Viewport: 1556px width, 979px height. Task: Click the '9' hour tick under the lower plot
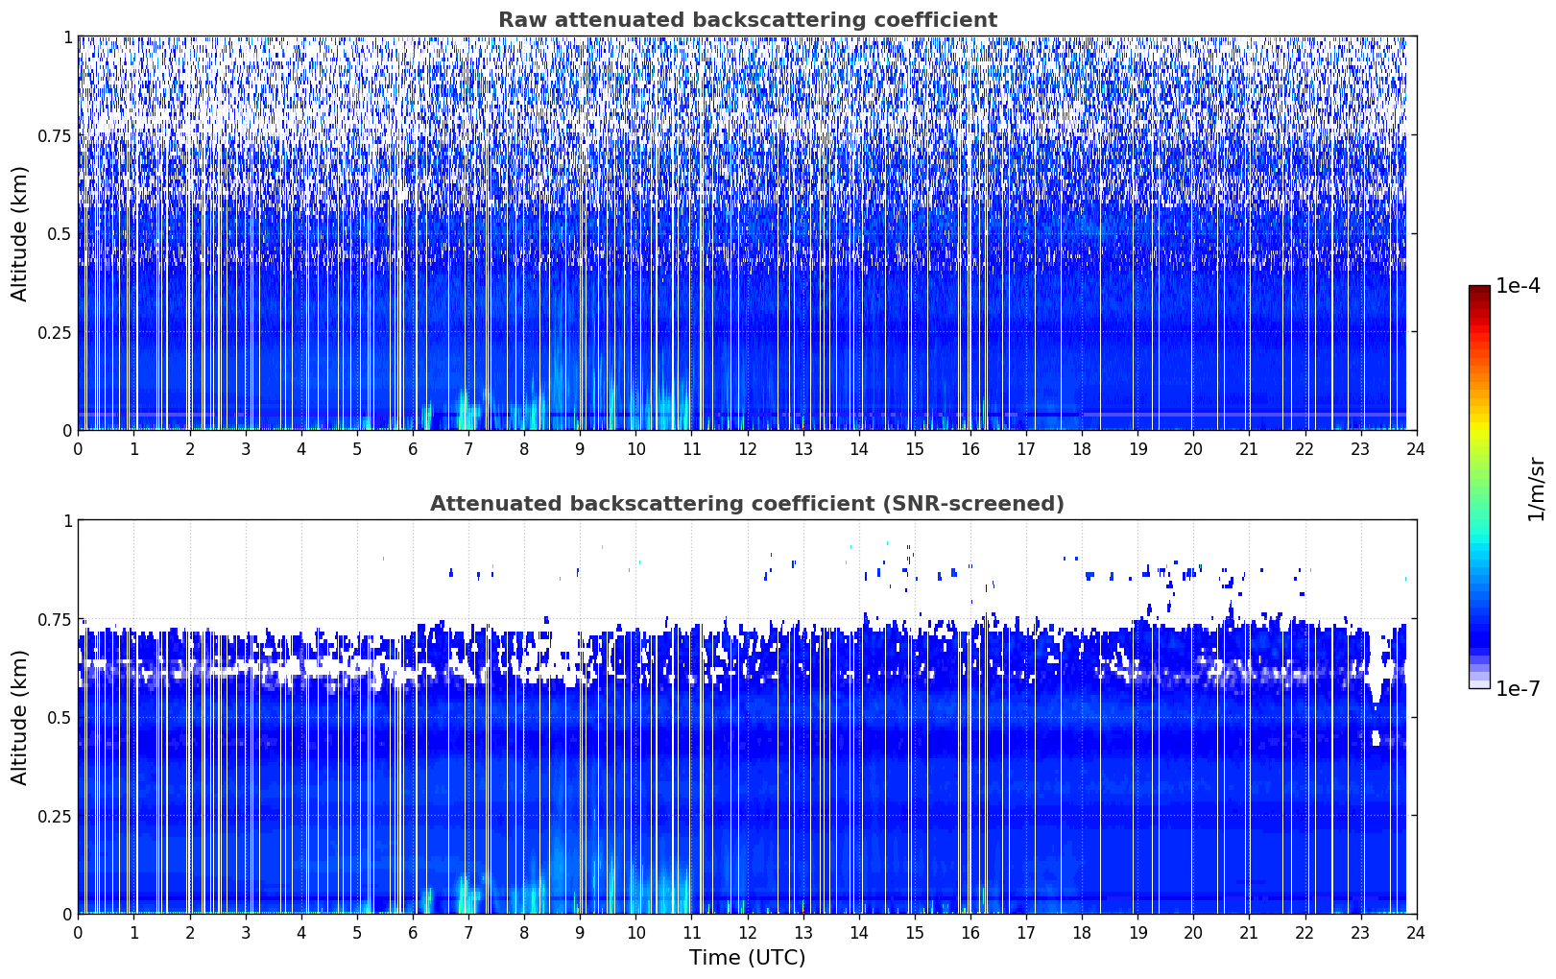pyautogui.click(x=580, y=933)
